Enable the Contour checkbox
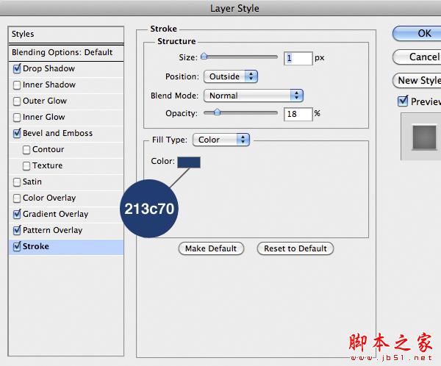 26,150
